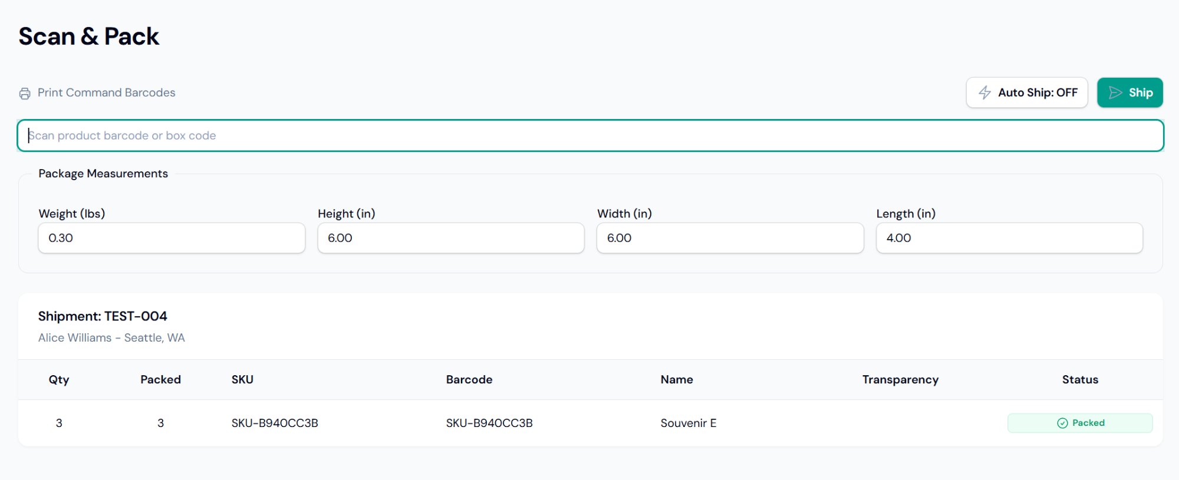Image resolution: width=1179 pixels, height=480 pixels.
Task: Click the Packed status badge for Souvenir E
Action: pos(1080,423)
